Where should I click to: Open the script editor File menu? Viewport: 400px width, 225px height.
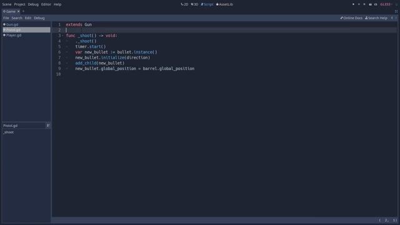click(x=6, y=18)
